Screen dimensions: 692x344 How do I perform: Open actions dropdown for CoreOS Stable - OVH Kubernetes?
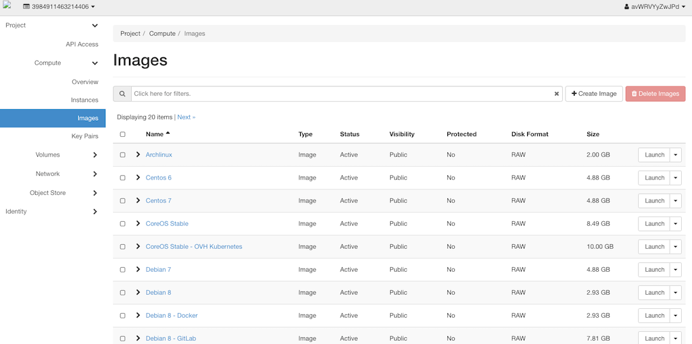(676, 247)
